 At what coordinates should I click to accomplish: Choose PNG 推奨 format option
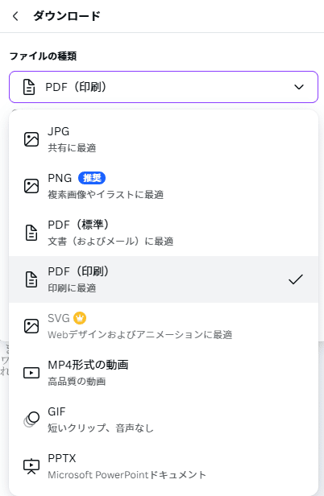pyautogui.click(x=164, y=186)
